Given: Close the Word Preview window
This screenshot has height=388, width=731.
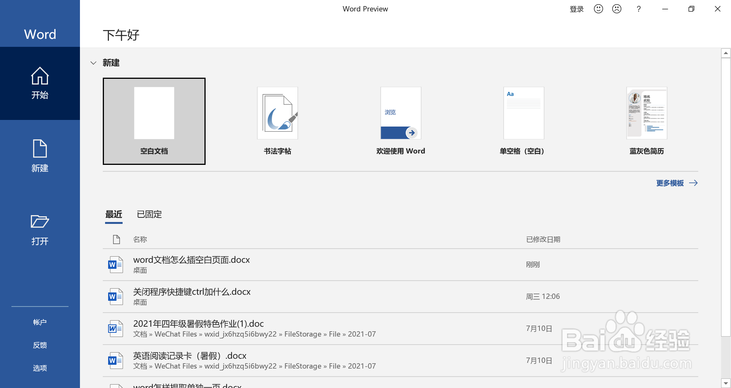Looking at the screenshot, I should point(718,9).
